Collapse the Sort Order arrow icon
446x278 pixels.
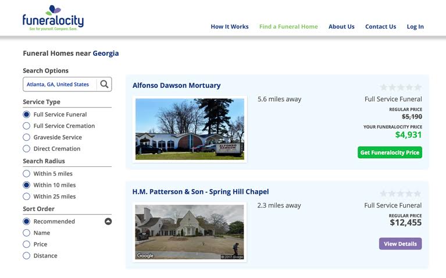pyautogui.click(x=108, y=222)
